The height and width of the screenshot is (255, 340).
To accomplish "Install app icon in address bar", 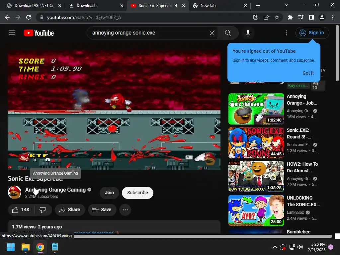I will click(x=255, y=17).
